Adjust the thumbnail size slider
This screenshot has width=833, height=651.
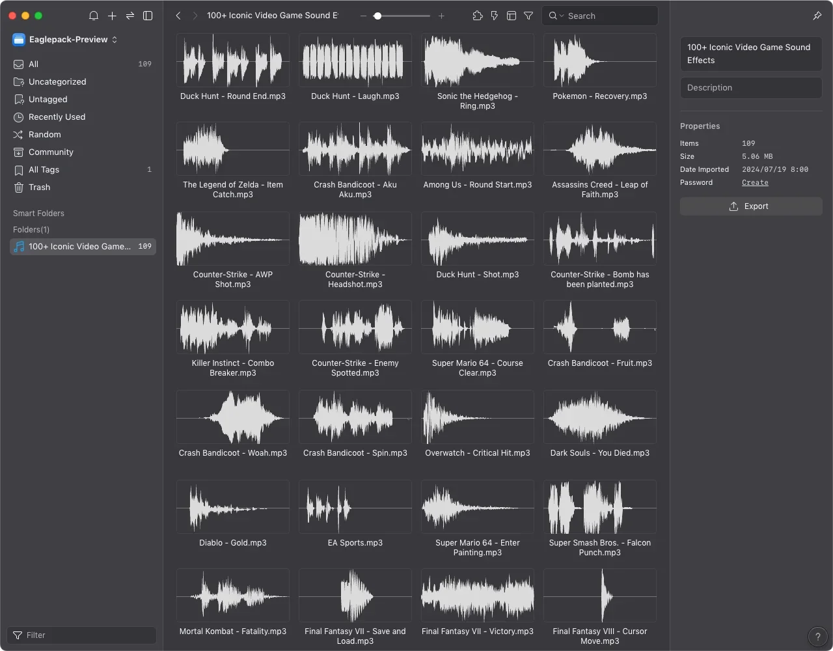coord(402,16)
